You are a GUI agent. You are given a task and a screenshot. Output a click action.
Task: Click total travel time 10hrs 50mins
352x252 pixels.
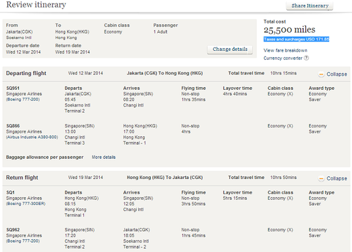(284, 178)
